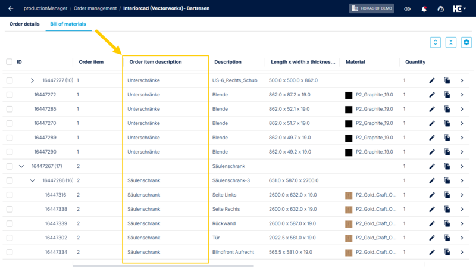
Task: Edit row 16447285 with pencil icon
Action: coord(432,109)
